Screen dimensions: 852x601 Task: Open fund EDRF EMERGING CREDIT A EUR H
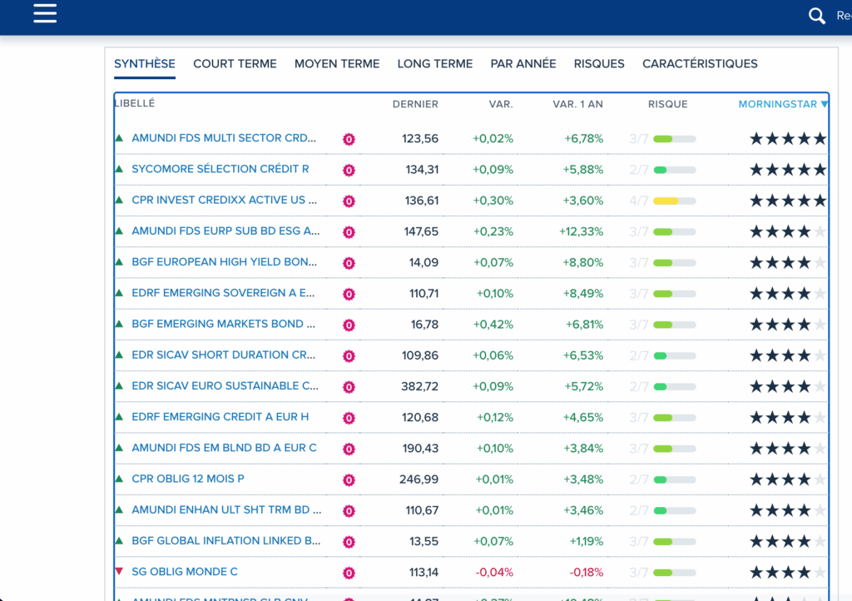tap(220, 417)
